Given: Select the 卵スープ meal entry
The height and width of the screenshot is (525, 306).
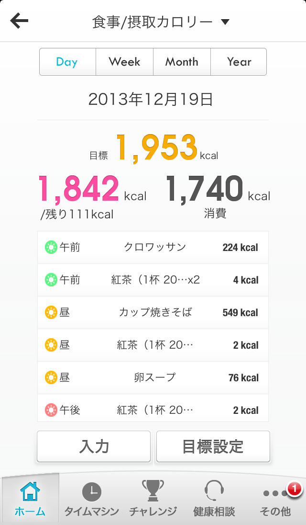Looking at the screenshot, I should [x=153, y=377].
